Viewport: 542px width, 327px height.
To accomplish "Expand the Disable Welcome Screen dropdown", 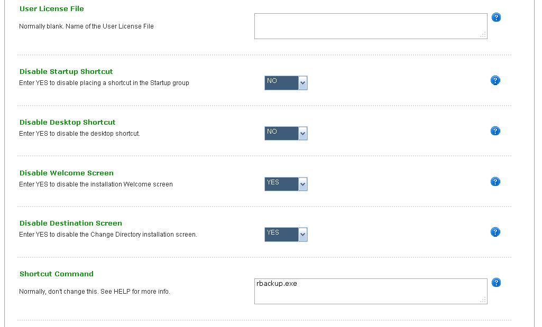I will (286, 184).
